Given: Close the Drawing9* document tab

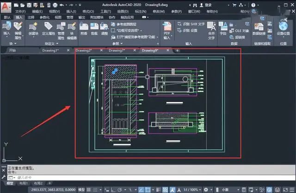Looking at the screenshot, I should 168,50.
